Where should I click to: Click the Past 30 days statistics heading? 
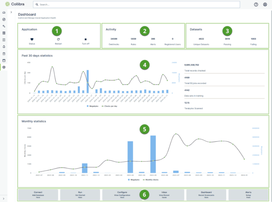click(37, 56)
